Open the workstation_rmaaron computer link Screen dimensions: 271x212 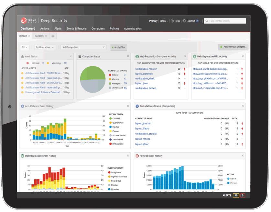coord(146,69)
